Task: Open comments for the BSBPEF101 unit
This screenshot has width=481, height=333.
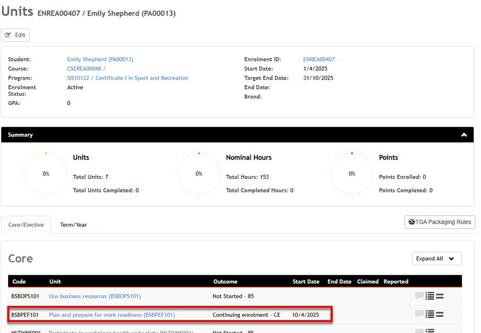Action: pos(420,314)
